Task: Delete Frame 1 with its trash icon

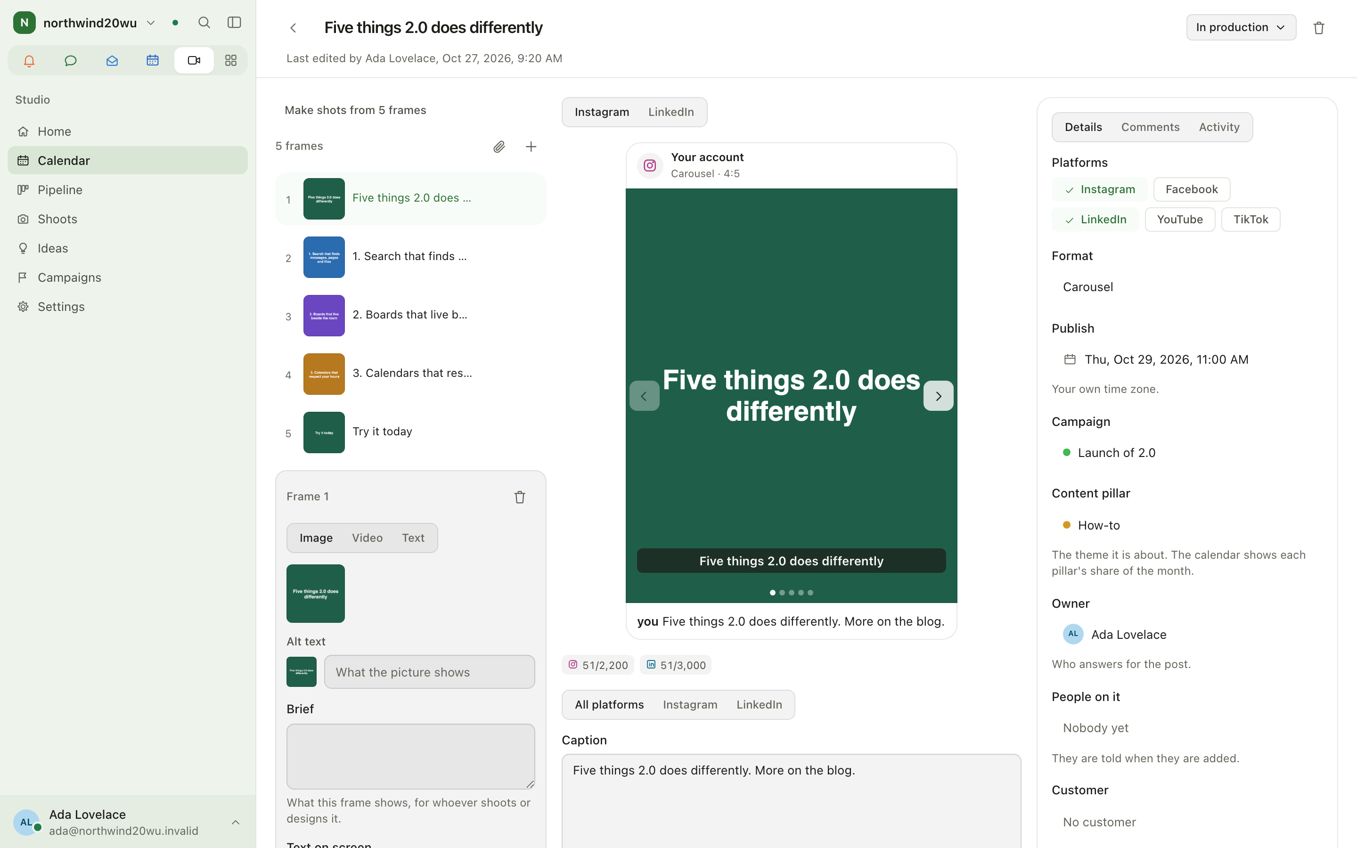Action: click(520, 497)
